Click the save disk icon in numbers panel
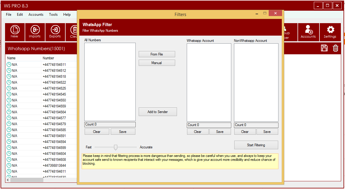 coord(324,48)
